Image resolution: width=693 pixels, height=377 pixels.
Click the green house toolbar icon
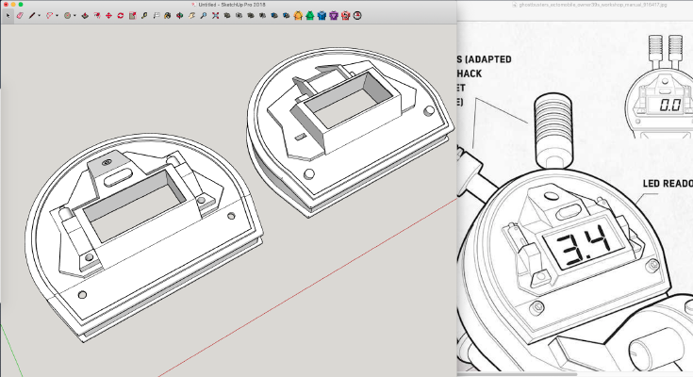(x=310, y=15)
